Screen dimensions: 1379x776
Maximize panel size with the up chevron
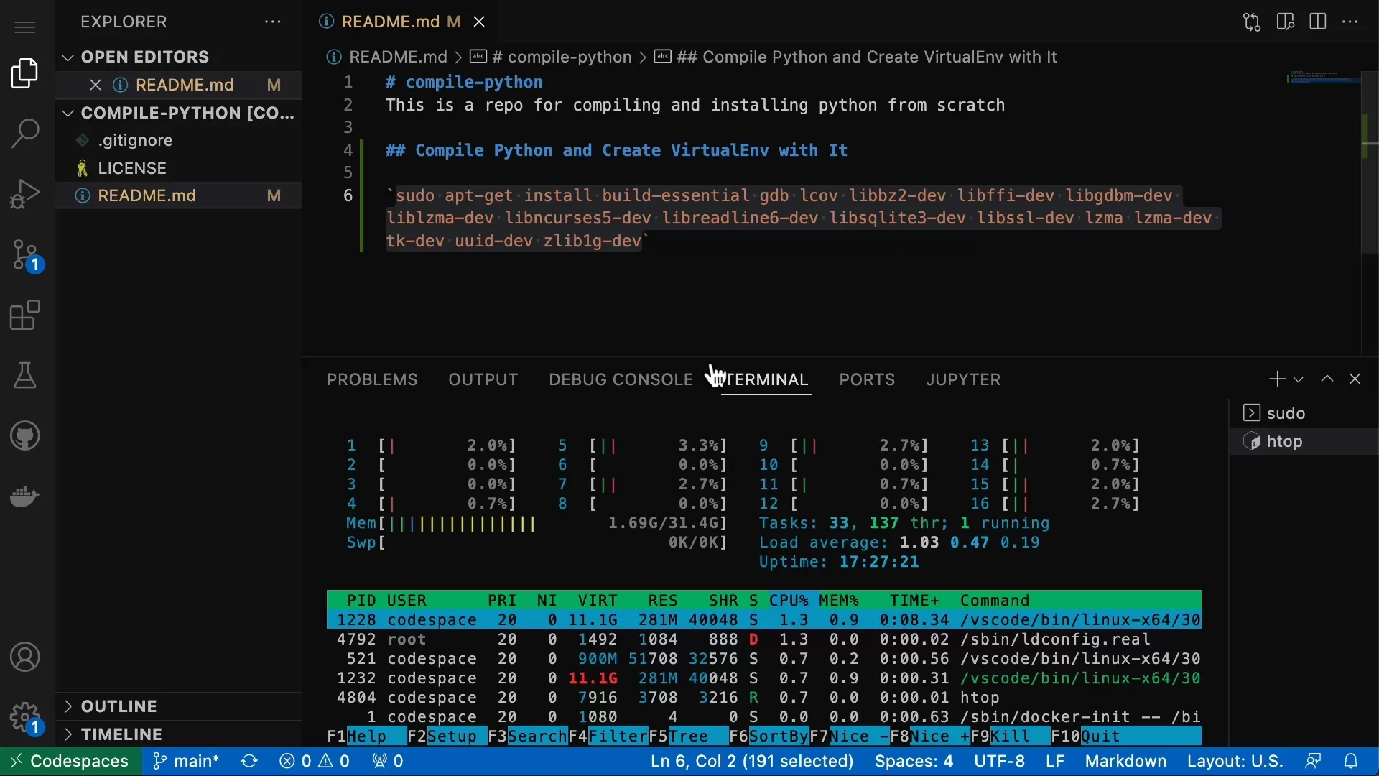click(1327, 379)
